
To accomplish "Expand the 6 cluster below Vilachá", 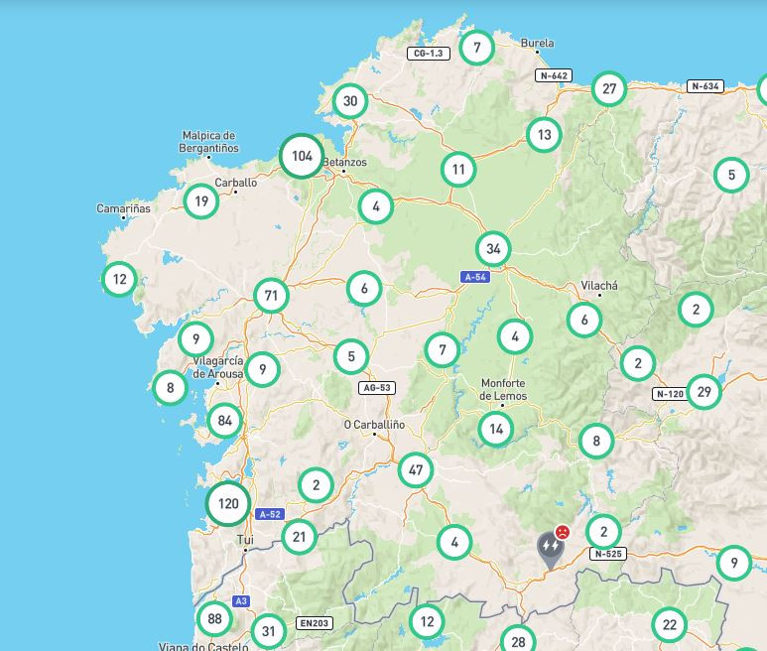I will pyautogui.click(x=584, y=320).
